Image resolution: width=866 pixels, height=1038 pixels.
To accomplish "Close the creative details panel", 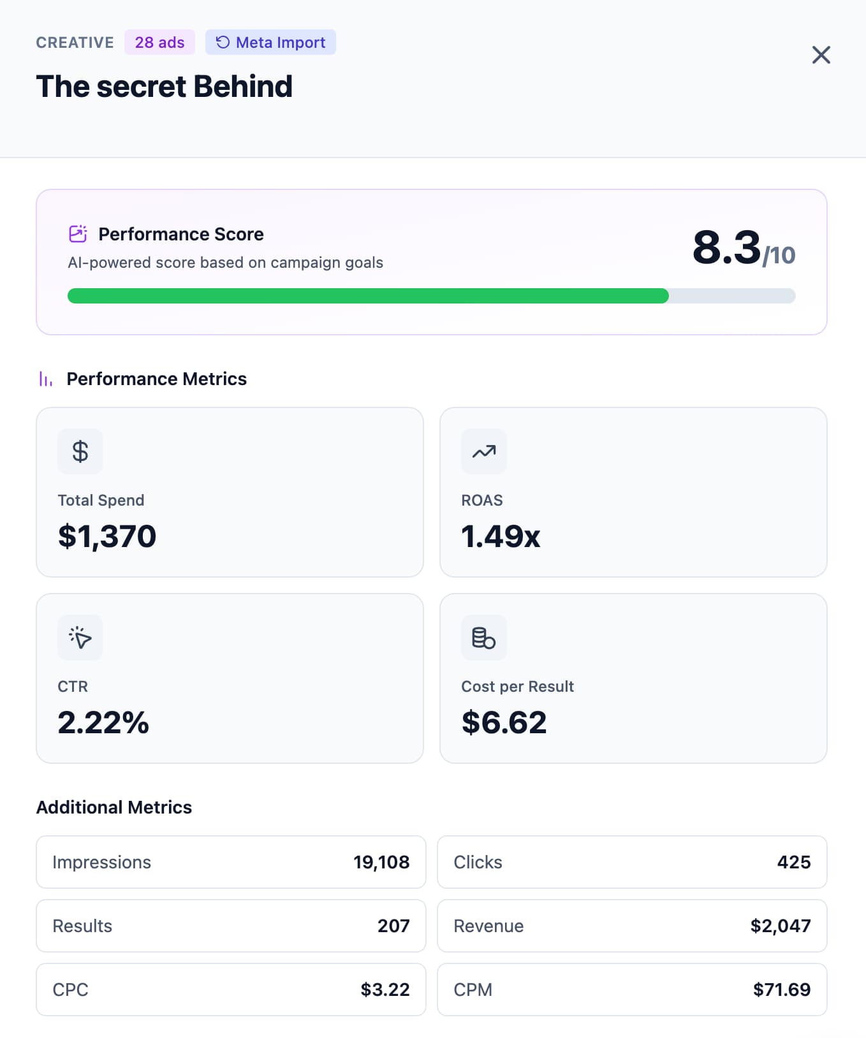I will (821, 55).
